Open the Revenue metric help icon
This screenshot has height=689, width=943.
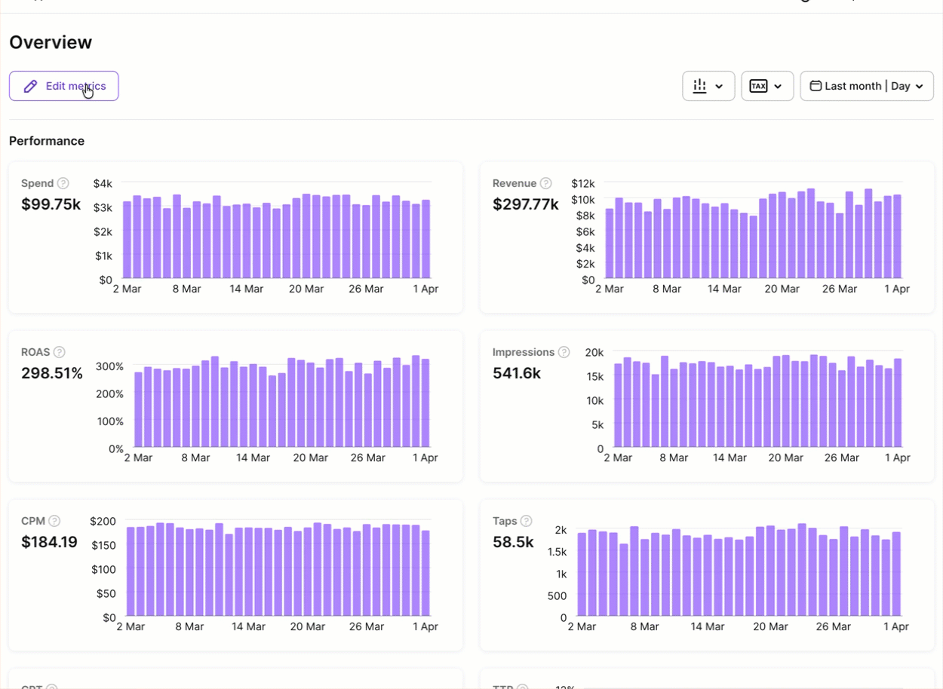[x=545, y=183]
